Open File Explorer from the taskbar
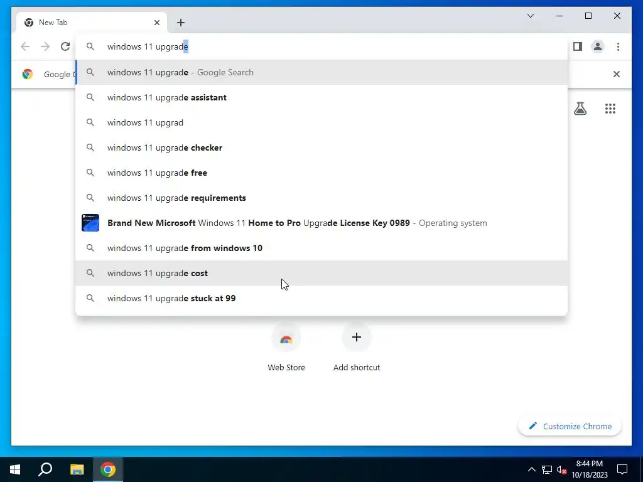The height and width of the screenshot is (482, 643). 77,469
